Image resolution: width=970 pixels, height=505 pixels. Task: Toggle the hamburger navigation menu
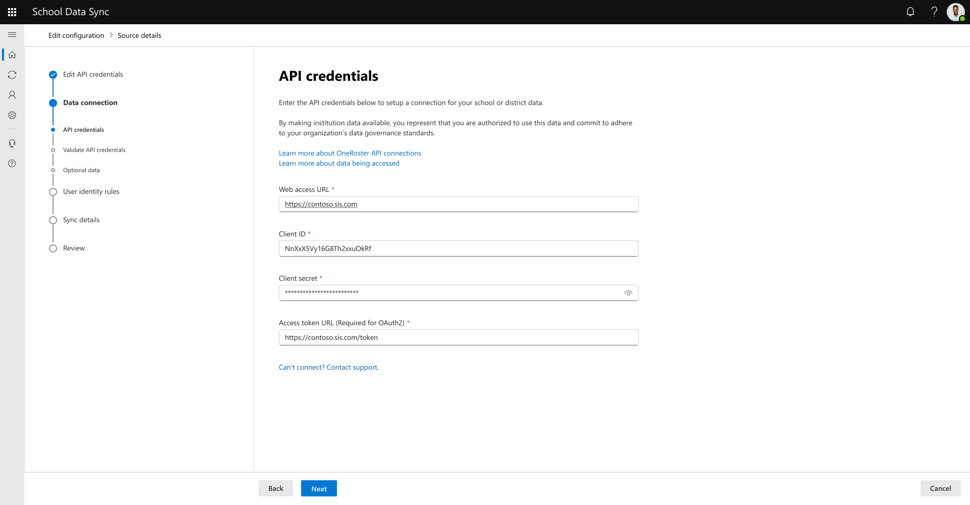coord(12,34)
